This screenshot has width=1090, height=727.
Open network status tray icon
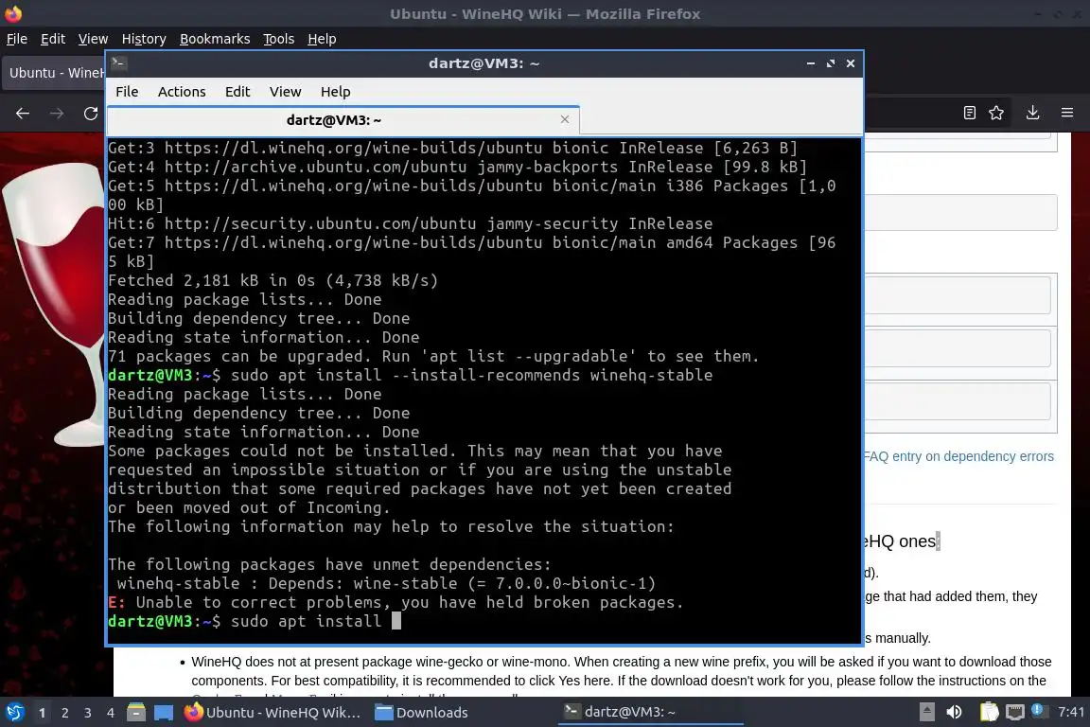click(x=1015, y=712)
